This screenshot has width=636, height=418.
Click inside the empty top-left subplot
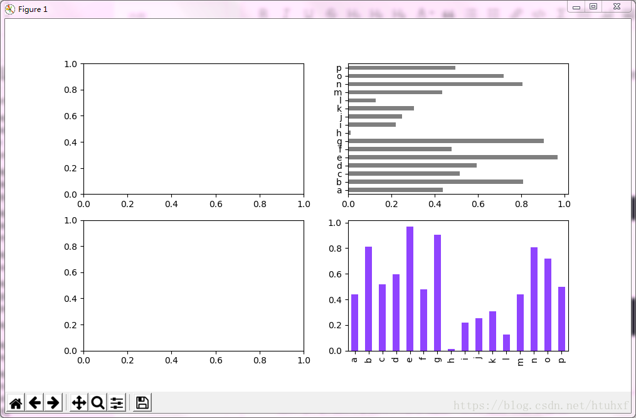click(x=193, y=129)
